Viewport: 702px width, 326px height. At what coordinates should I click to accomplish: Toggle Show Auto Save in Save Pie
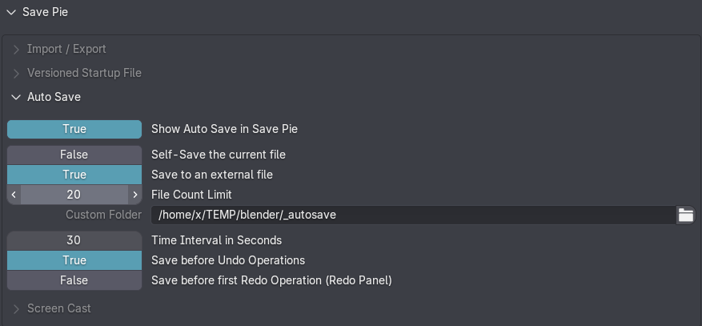pyautogui.click(x=74, y=129)
